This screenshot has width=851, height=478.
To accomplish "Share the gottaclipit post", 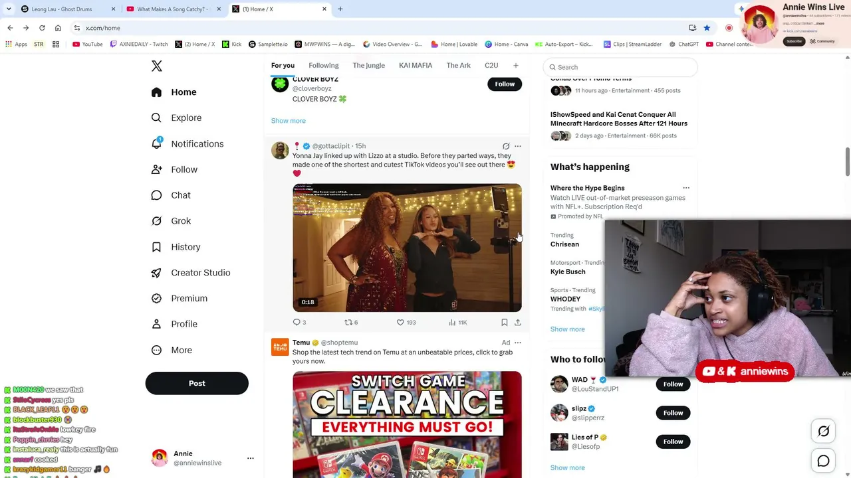I will [x=518, y=322].
